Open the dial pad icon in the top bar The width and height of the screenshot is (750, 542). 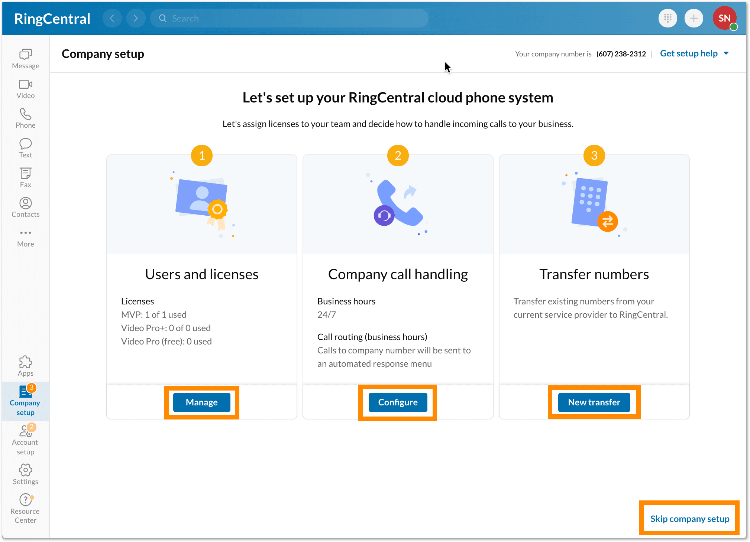pyautogui.click(x=668, y=18)
